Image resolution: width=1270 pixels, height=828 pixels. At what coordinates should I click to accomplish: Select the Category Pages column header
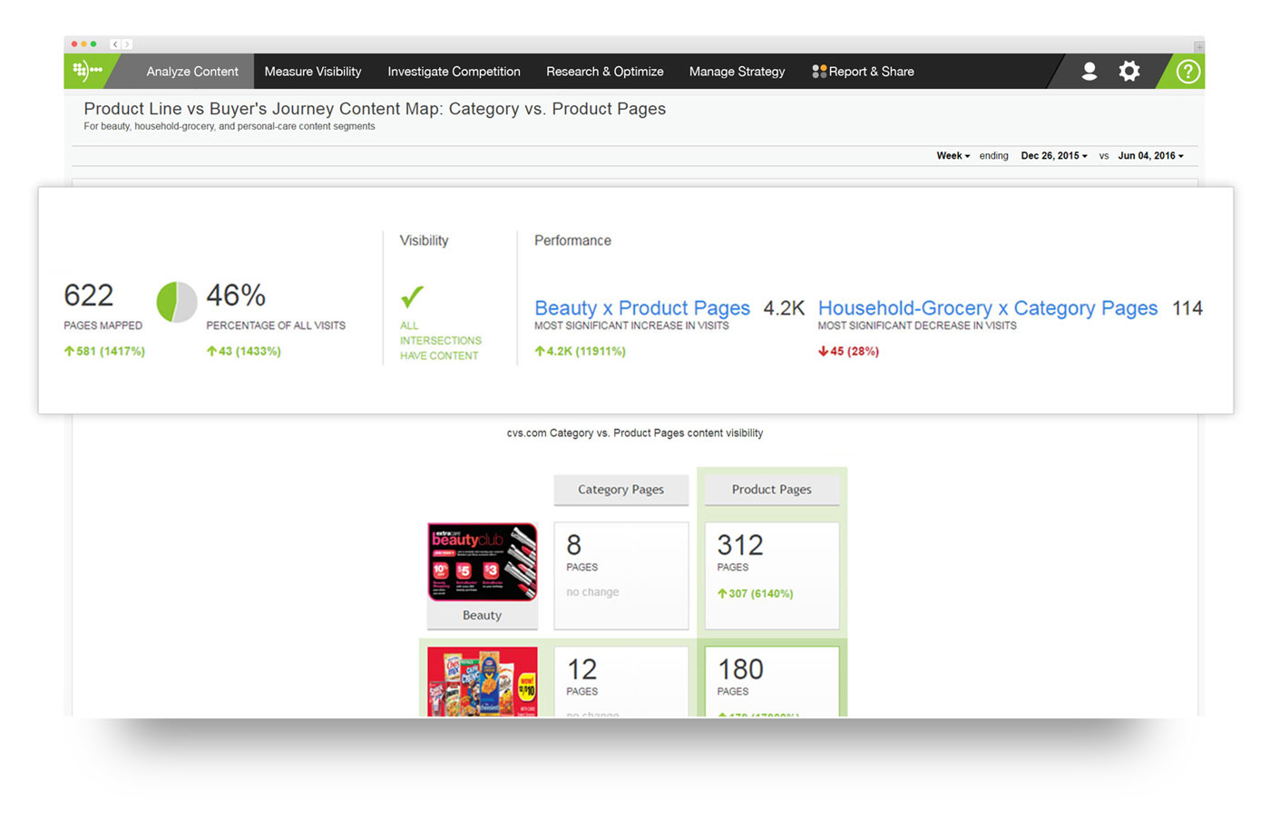point(621,490)
